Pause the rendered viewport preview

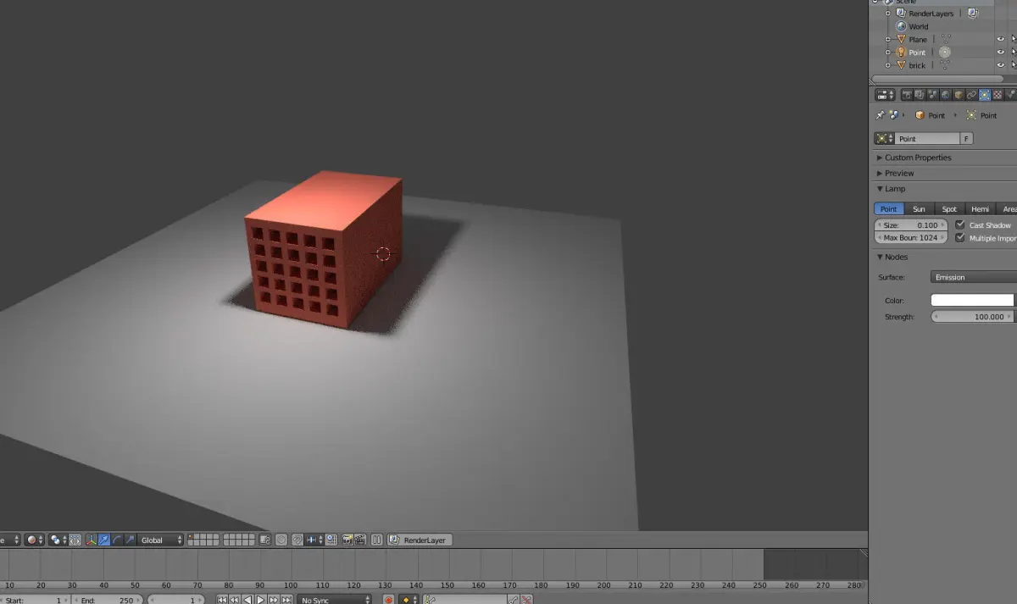(x=376, y=540)
